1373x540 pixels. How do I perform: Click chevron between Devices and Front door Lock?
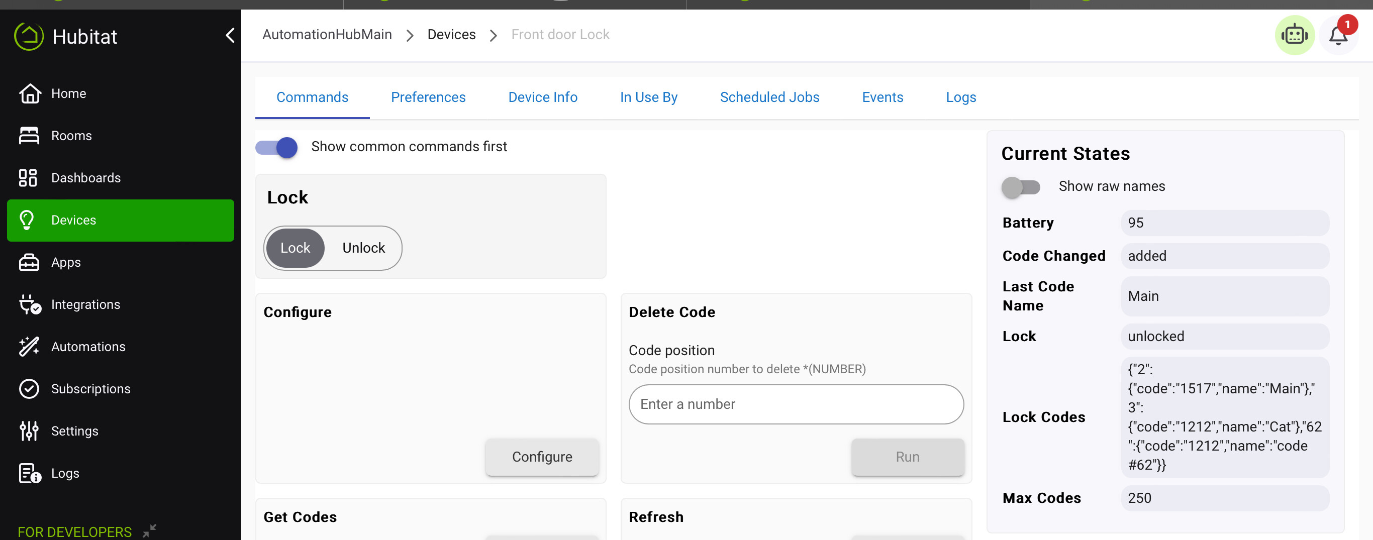[x=494, y=36]
